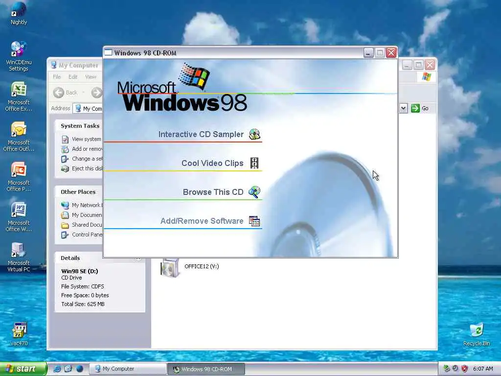Collapse the Details panel chevron
Screen dimensions: 501x376
(x=138, y=258)
